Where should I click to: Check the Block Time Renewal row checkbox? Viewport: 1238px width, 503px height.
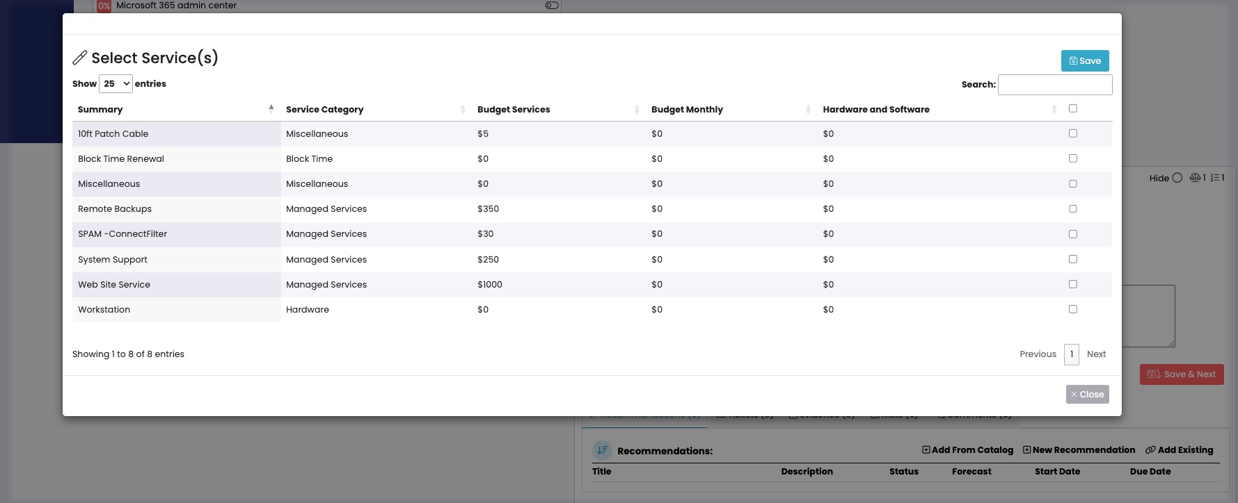(x=1072, y=158)
